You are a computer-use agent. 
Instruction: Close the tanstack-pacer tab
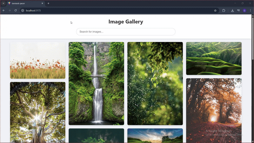42,3
